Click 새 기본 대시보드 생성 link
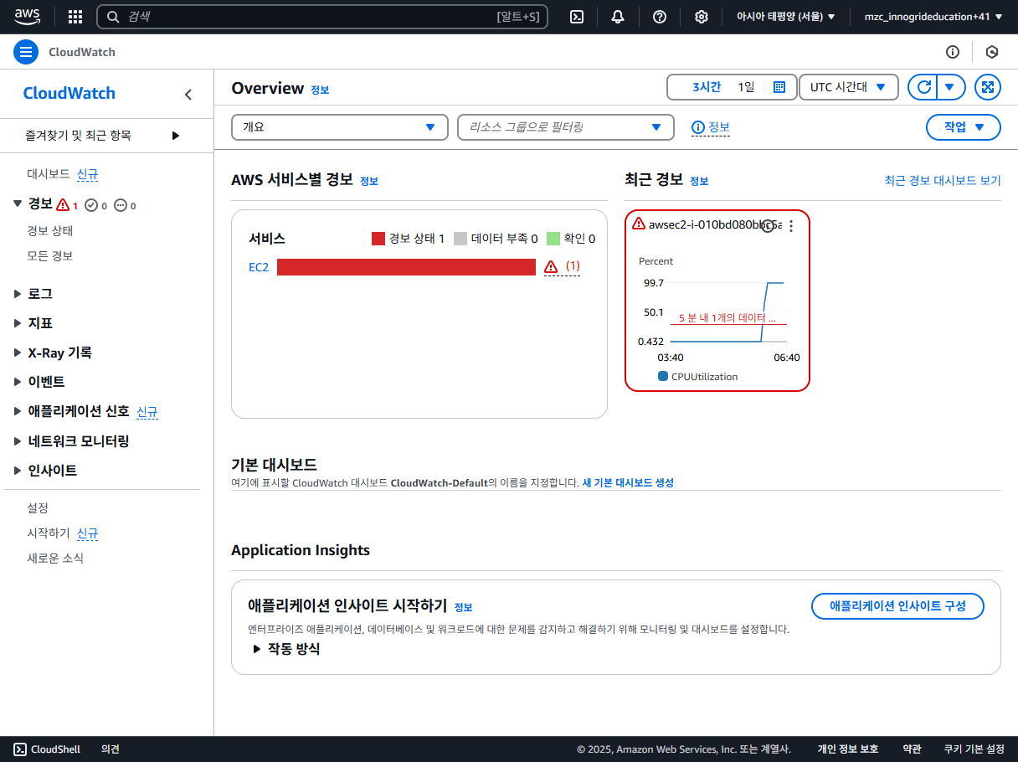 point(628,482)
